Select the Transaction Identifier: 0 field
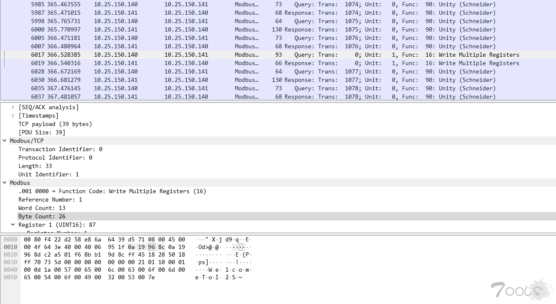Image resolution: width=556 pixels, height=304 pixels. (60, 149)
